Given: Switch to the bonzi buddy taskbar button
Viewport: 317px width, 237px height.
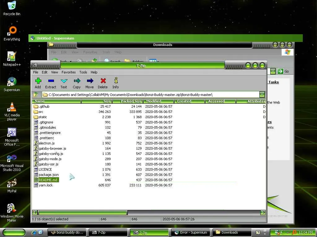Looking at the screenshot, I should 67,232.
